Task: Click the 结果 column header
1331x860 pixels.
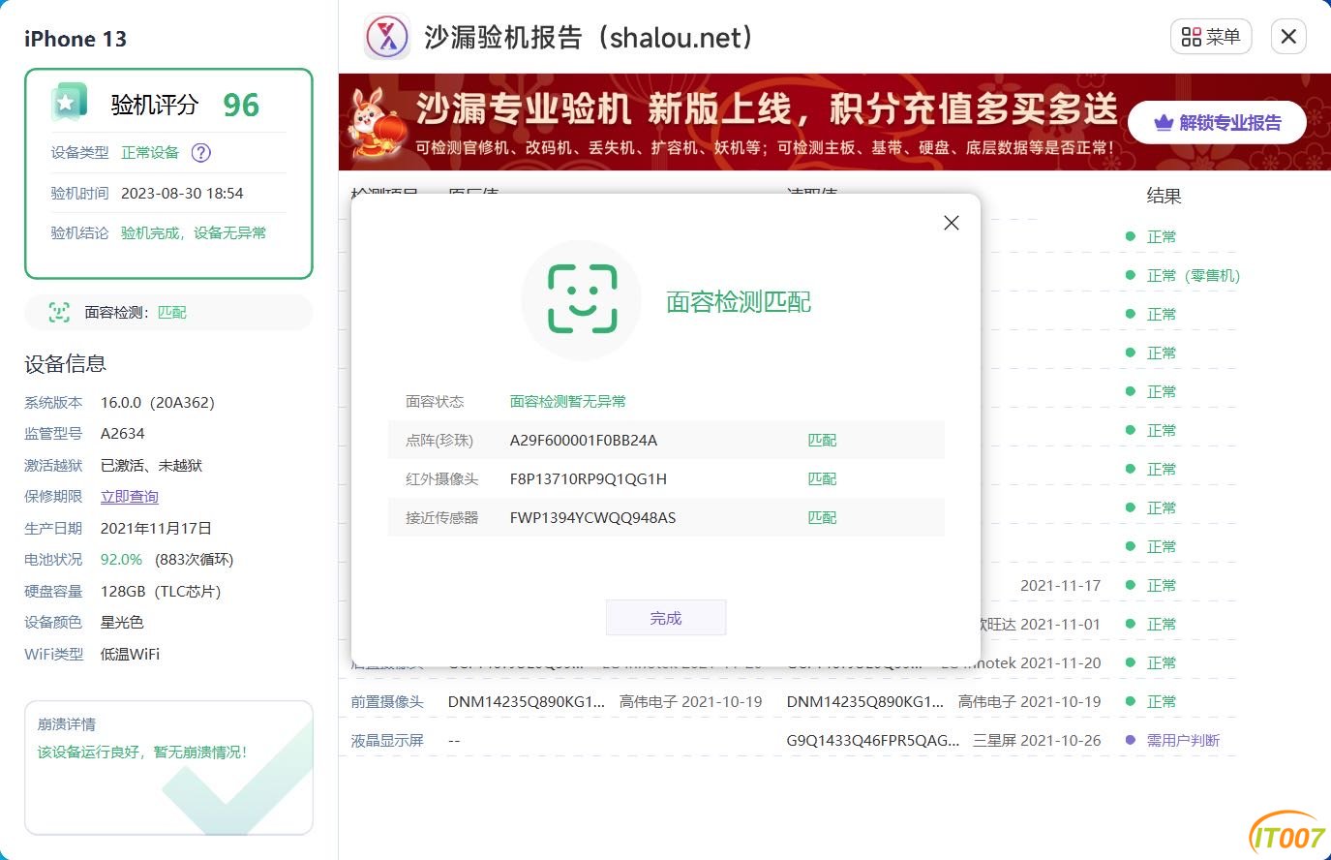Action: pyautogui.click(x=1164, y=196)
